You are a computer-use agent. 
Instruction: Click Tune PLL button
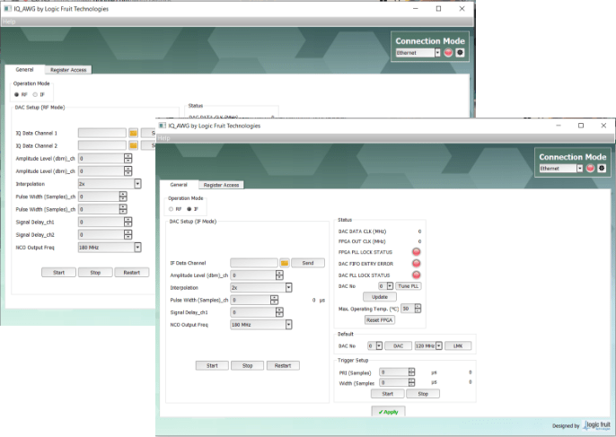point(409,286)
